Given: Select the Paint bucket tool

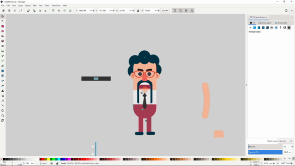Looking at the screenshot, I should (3, 86).
